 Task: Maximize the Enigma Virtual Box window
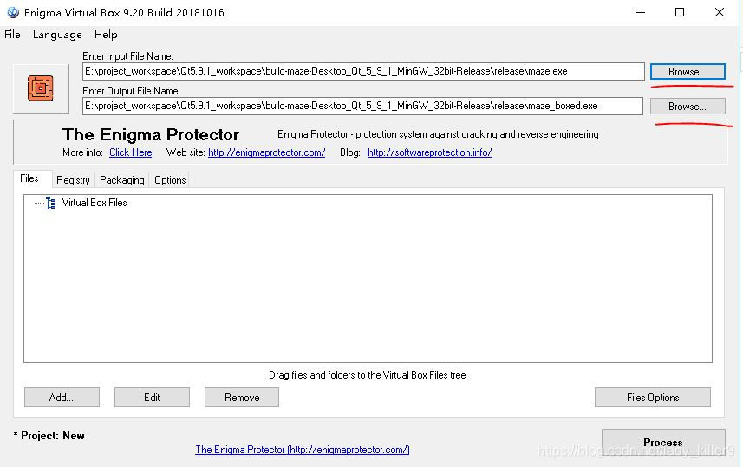680,12
